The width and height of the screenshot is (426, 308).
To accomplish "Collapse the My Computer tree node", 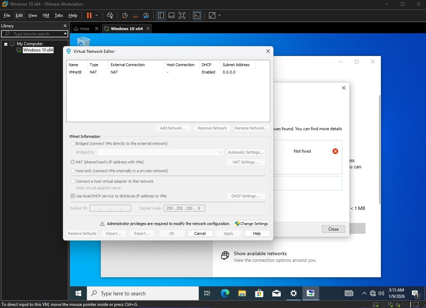I will [6, 44].
